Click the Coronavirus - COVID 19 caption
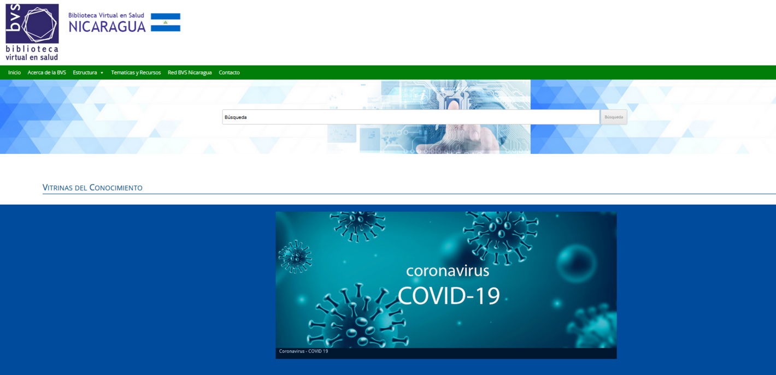This screenshot has height=375, width=776. click(303, 352)
